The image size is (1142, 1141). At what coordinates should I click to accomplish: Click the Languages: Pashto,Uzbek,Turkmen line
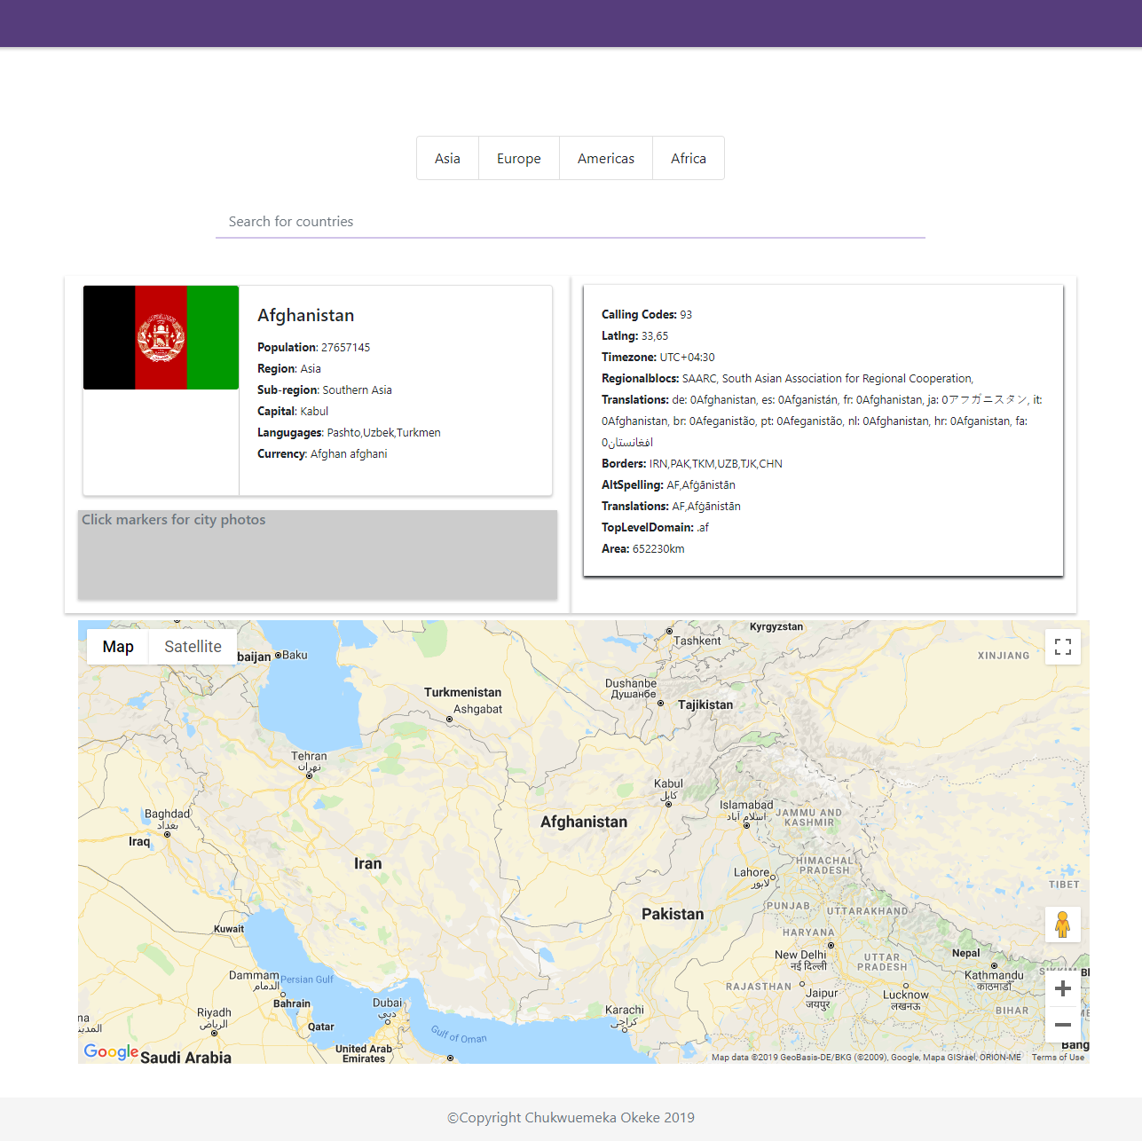coord(349,432)
